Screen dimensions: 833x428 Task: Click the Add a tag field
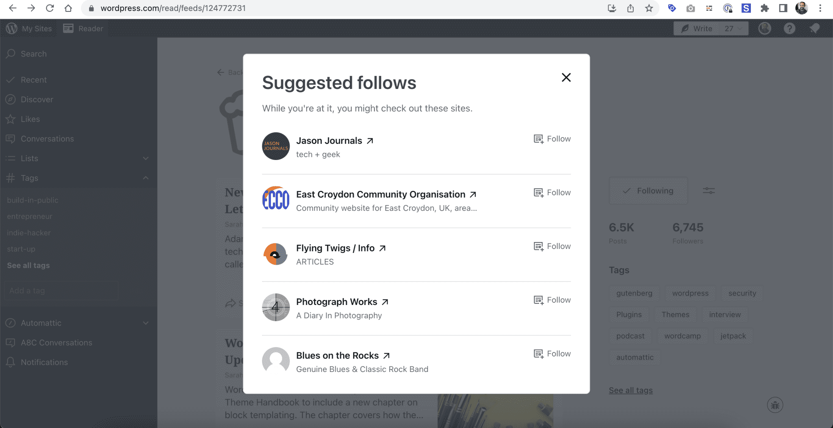pos(61,291)
